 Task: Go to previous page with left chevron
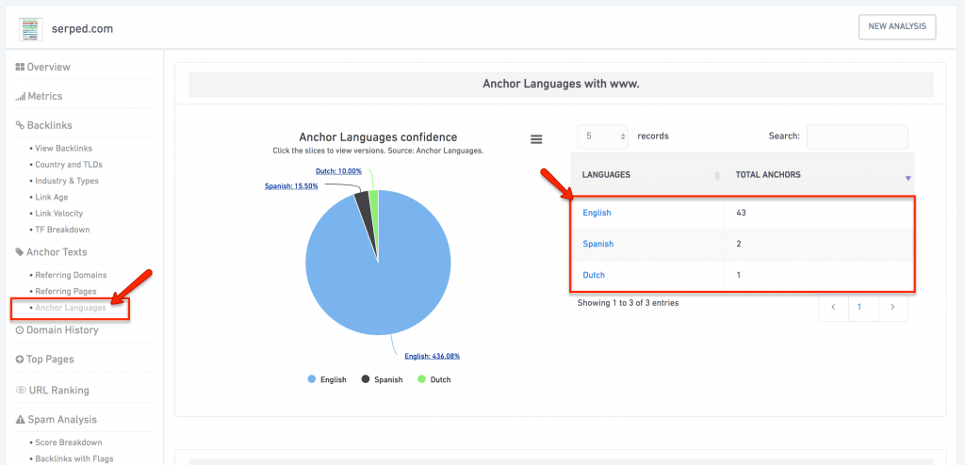pos(833,306)
